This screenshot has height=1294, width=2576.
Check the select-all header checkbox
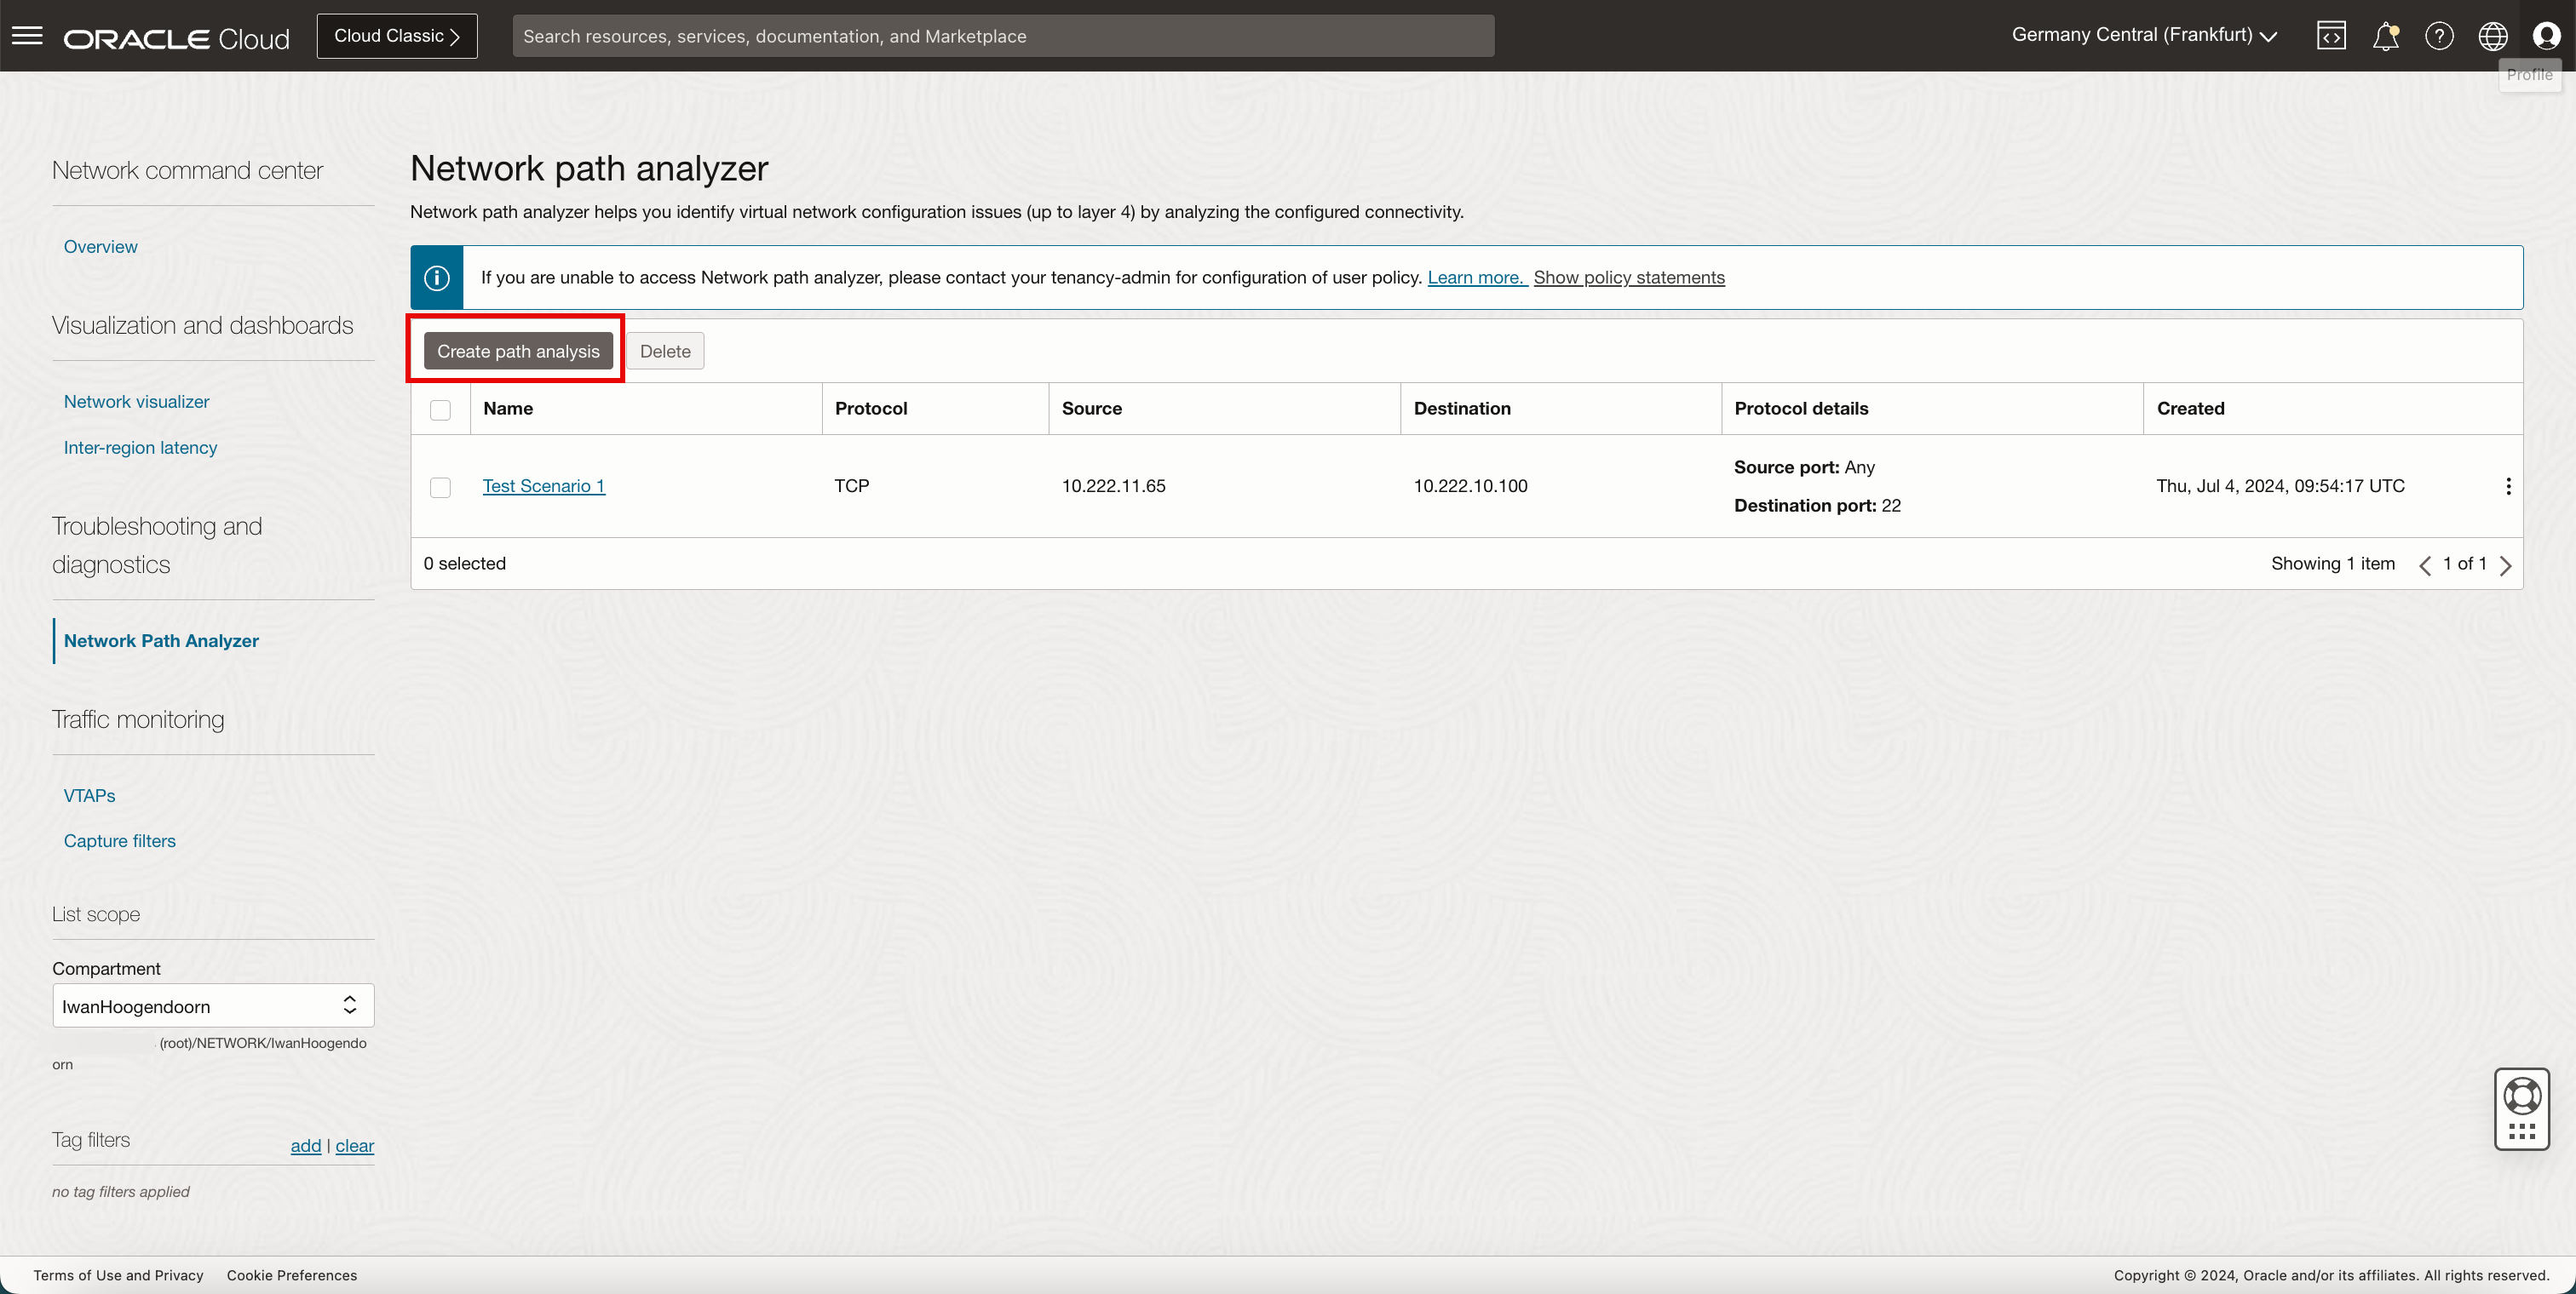tap(440, 409)
